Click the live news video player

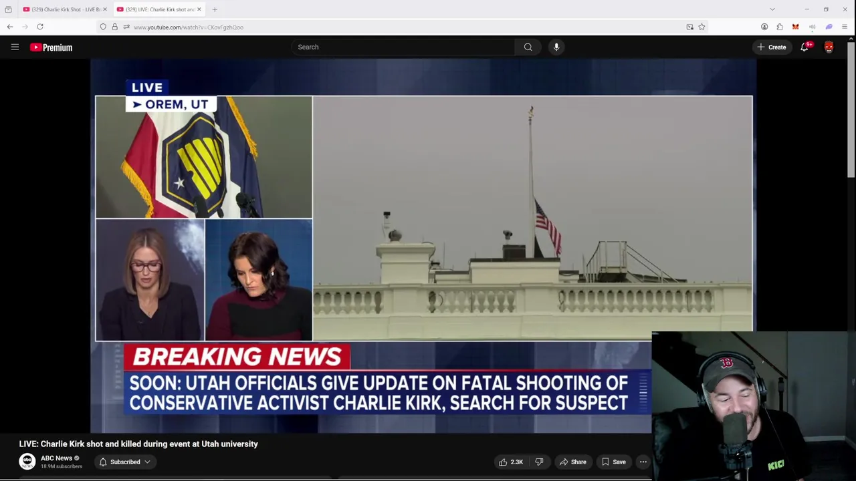[423, 246]
